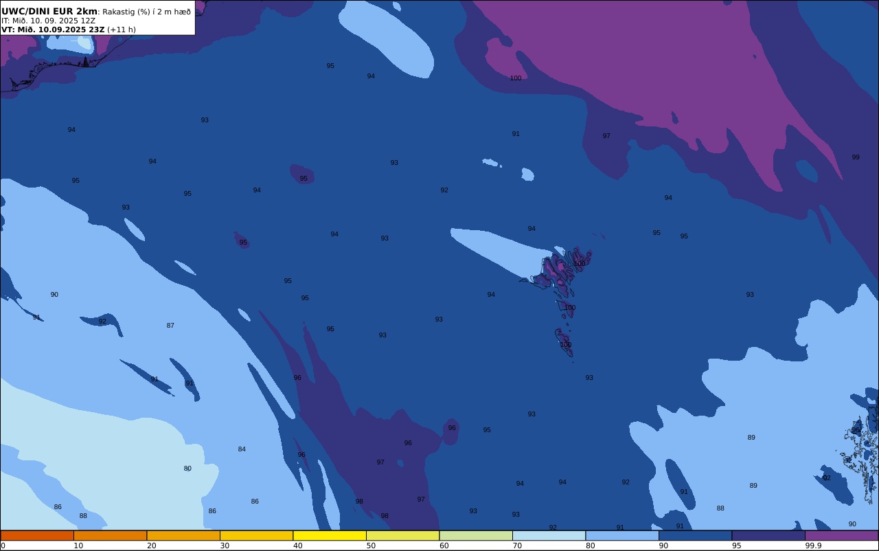Image resolution: width=879 pixels, height=551 pixels.
Task: Click the legend tick label '50'
Action: click(371, 546)
